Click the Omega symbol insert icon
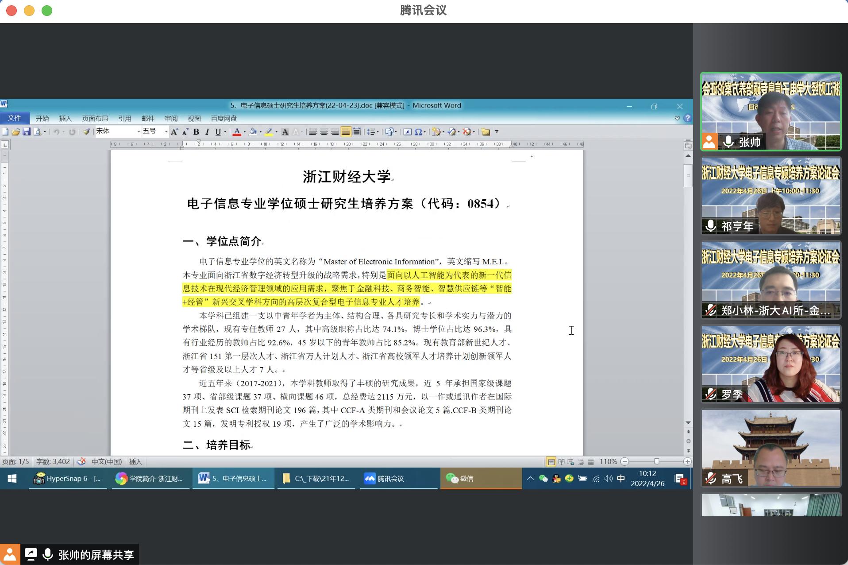The image size is (848, 565). tap(418, 132)
